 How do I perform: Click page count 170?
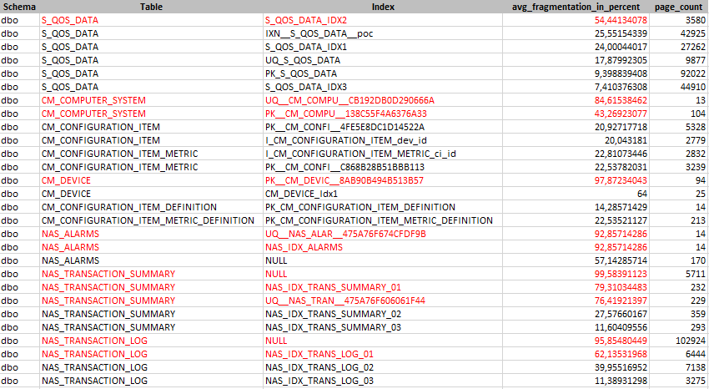click(679, 260)
